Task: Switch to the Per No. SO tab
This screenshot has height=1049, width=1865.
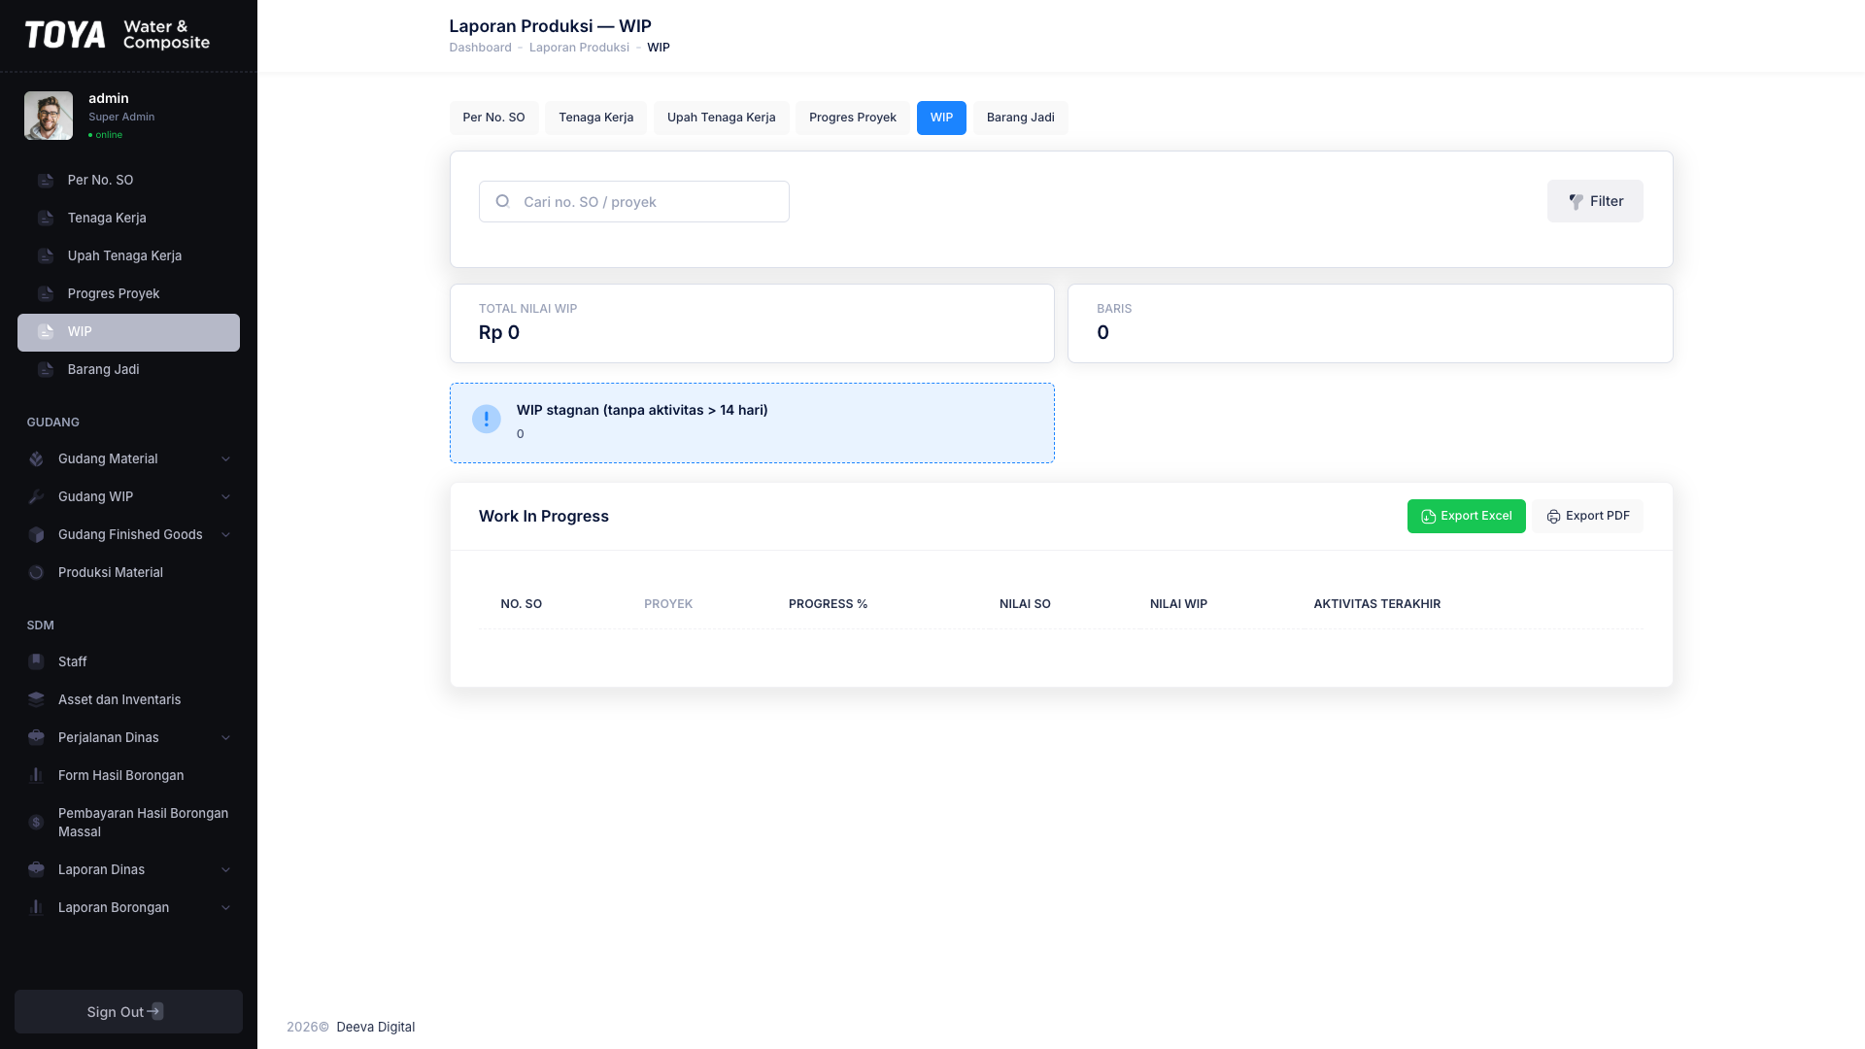Action: 493,118
